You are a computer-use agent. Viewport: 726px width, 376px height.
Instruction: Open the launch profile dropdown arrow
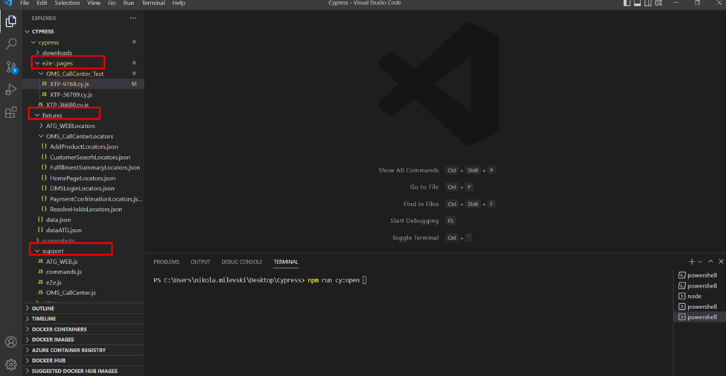[x=700, y=262]
